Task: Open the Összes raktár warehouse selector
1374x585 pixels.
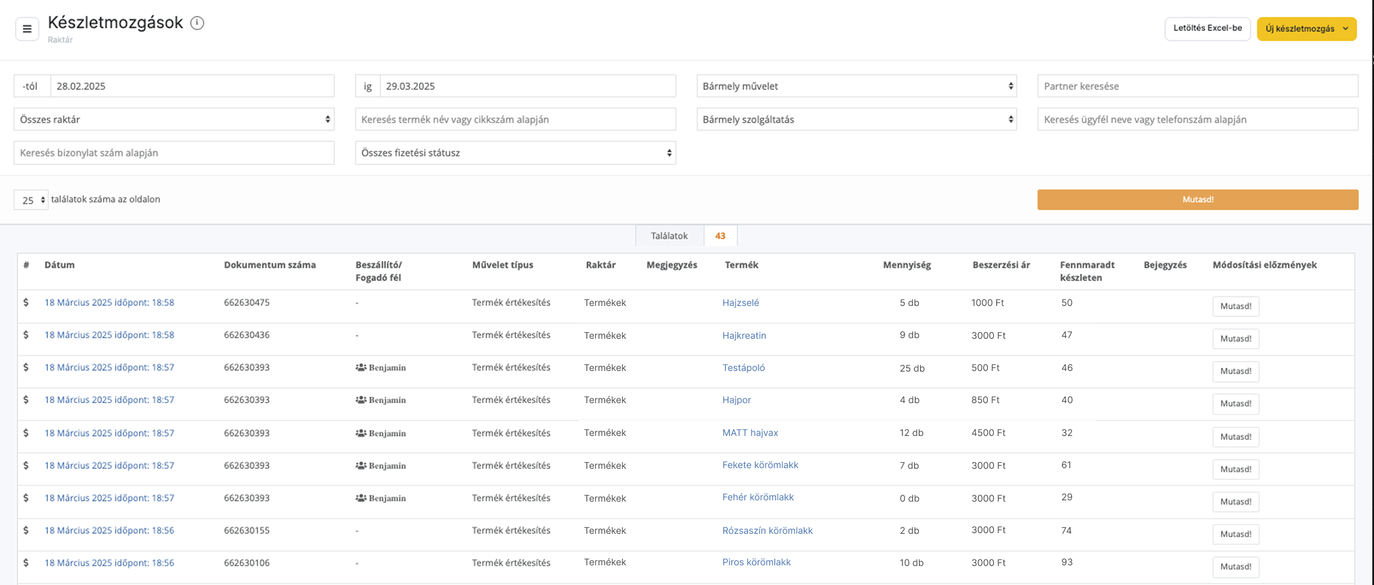Action: click(x=174, y=119)
